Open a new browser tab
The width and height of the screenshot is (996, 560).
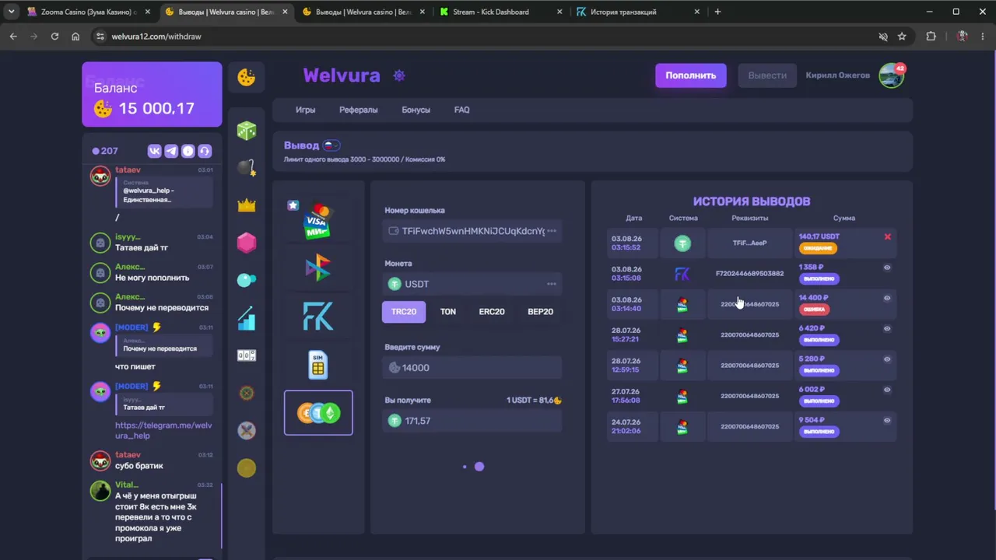(x=717, y=12)
